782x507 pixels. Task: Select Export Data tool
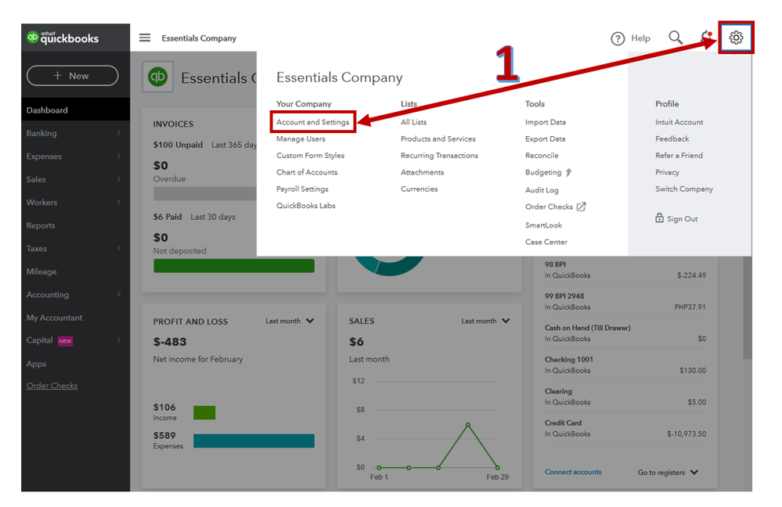[x=545, y=139]
